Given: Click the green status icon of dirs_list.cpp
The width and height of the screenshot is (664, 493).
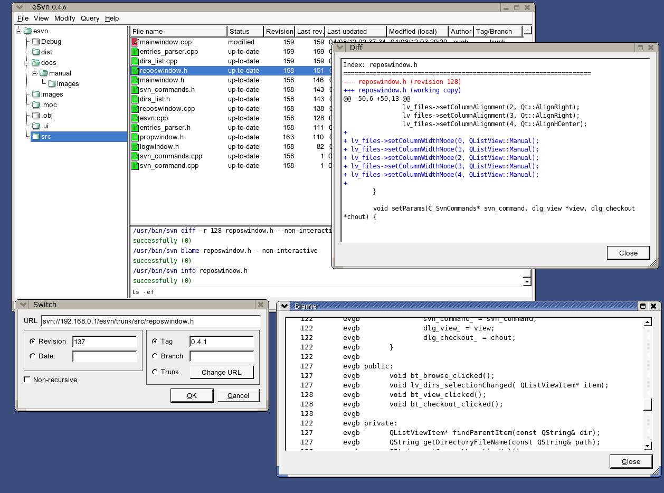Looking at the screenshot, I should (x=135, y=61).
